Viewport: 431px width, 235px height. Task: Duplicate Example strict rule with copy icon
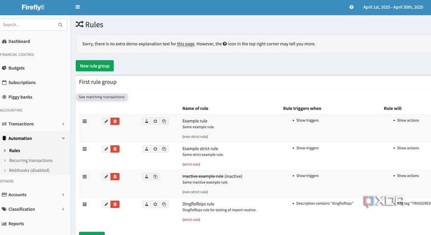[164, 149]
